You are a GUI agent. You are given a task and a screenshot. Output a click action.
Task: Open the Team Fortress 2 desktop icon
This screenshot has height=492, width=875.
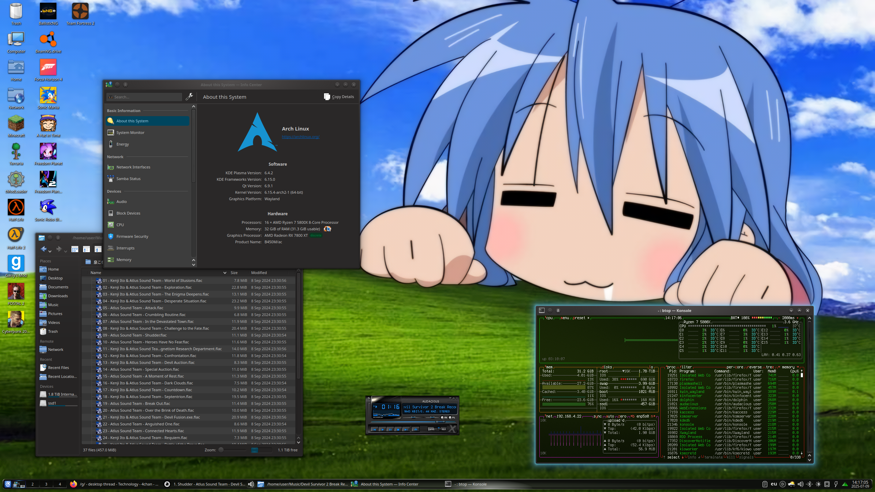tap(80, 14)
